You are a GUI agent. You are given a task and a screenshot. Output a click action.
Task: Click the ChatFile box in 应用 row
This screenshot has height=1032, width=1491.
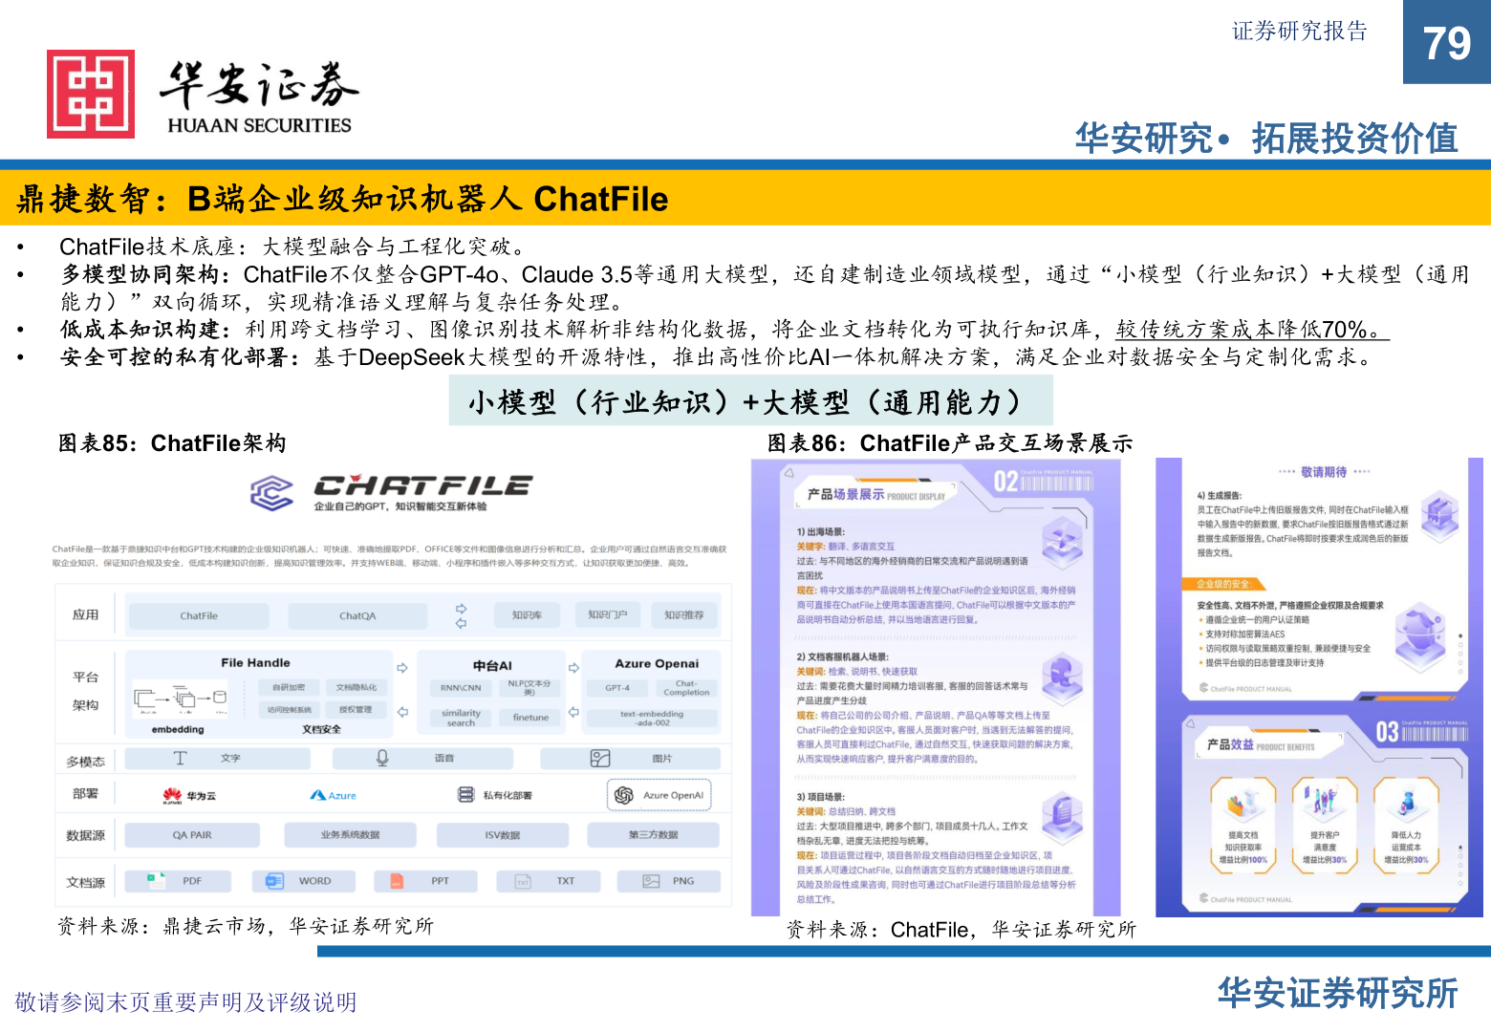pyautogui.click(x=199, y=616)
